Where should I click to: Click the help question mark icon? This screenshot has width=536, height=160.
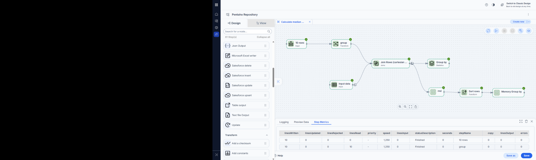pyautogui.click(x=486, y=5)
